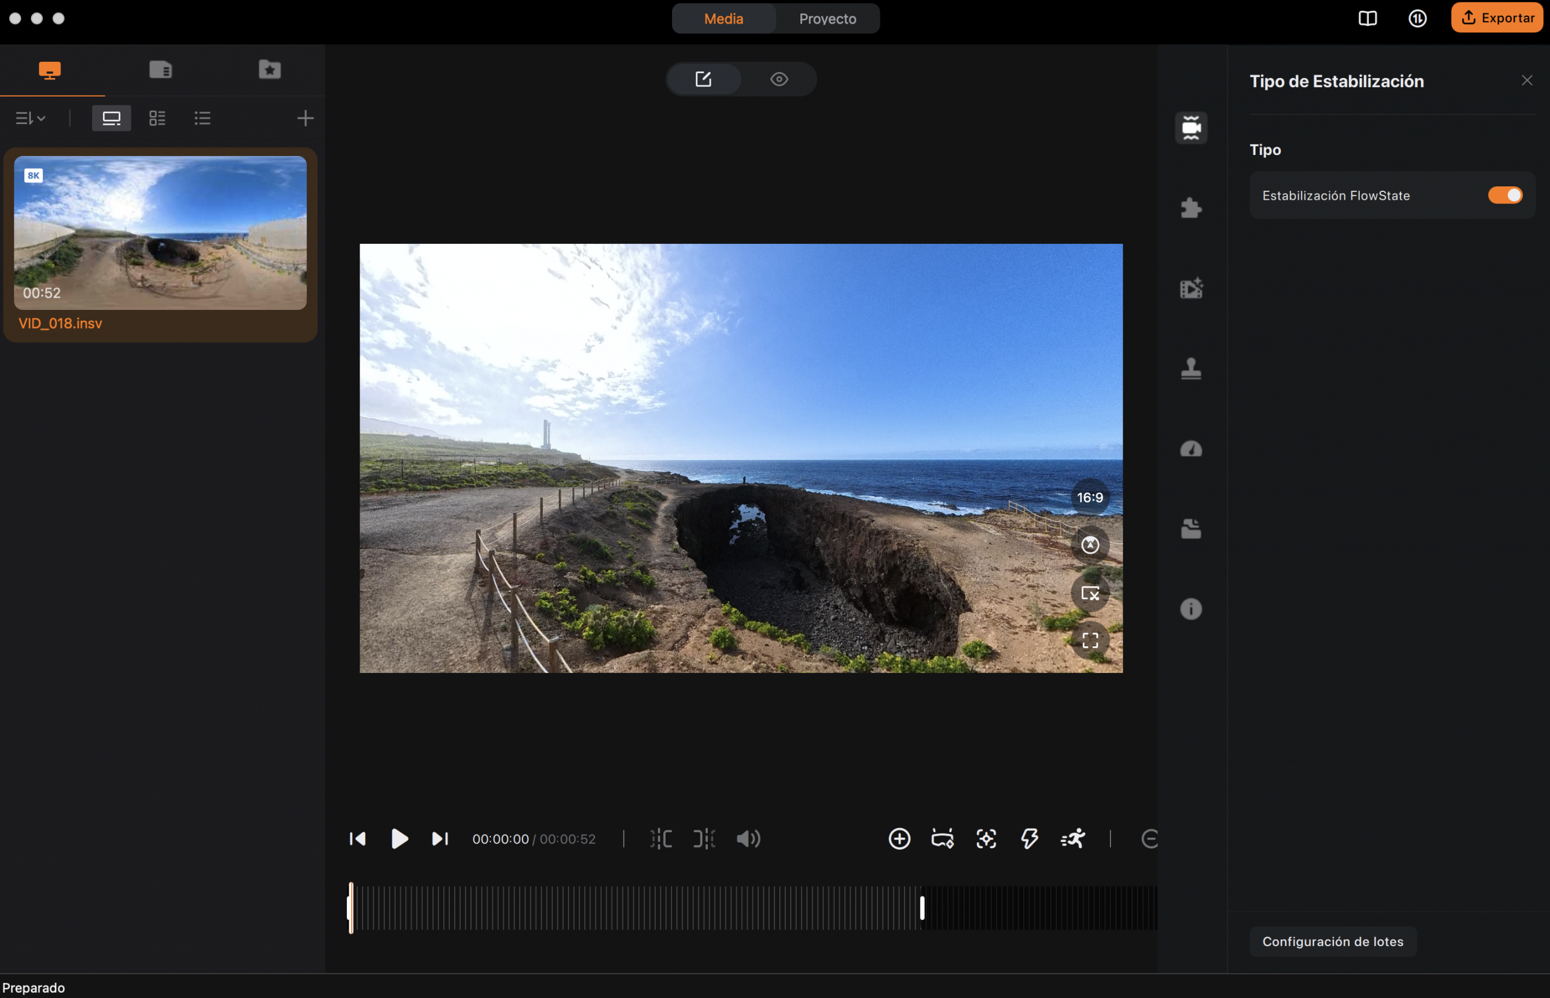The image size is (1550, 998).
Task: Select the VID_018.insv video thumbnail
Action: click(x=160, y=232)
